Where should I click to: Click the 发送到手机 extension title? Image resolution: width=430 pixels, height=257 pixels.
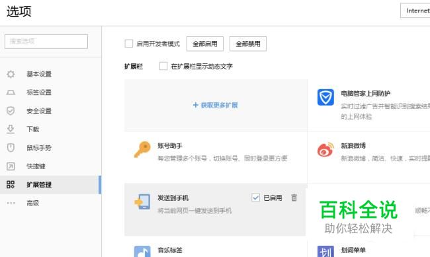point(173,198)
